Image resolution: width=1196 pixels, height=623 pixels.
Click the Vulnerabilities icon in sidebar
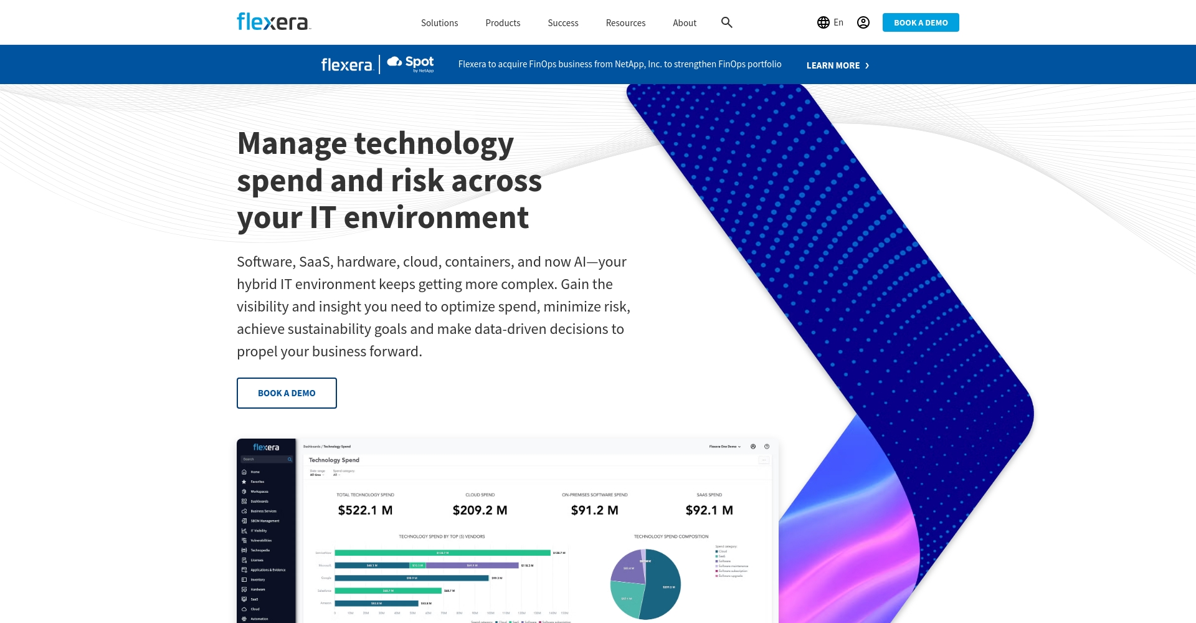[x=244, y=540]
